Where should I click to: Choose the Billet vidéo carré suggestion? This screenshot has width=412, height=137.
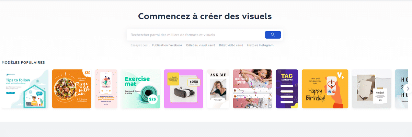231,45
